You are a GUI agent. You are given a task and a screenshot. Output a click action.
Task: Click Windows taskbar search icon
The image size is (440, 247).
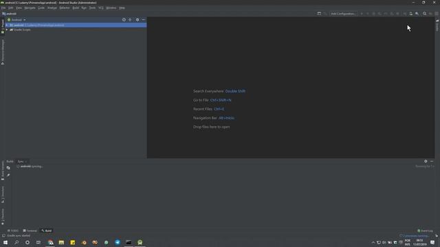(16, 242)
